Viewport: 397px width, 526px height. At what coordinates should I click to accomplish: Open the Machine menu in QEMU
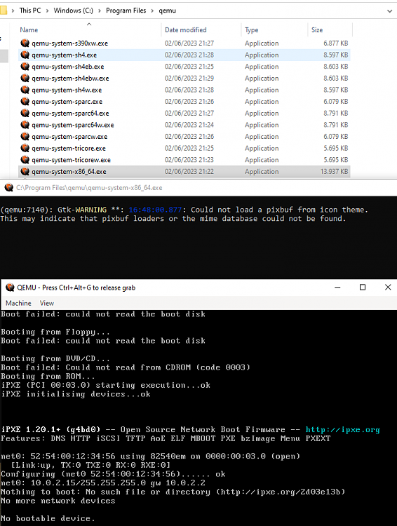point(18,303)
